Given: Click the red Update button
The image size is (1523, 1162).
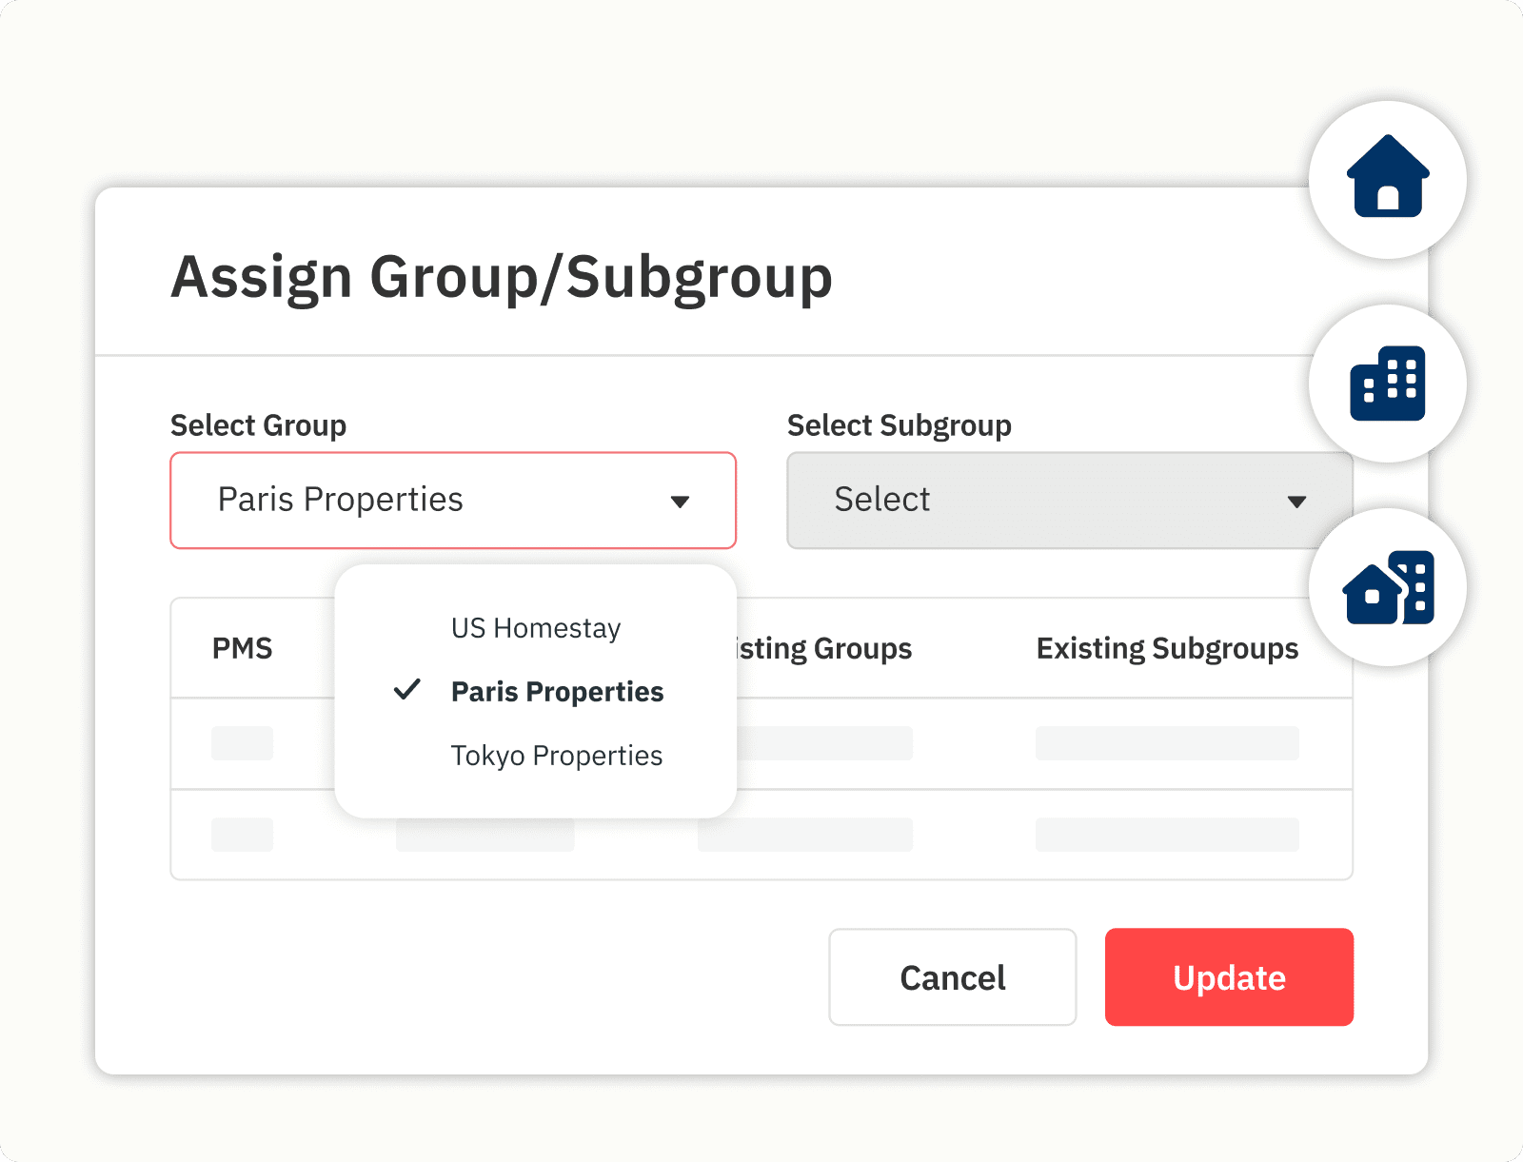Looking at the screenshot, I should [1228, 977].
